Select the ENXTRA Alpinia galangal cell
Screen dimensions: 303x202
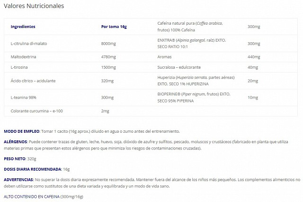(x=191, y=43)
